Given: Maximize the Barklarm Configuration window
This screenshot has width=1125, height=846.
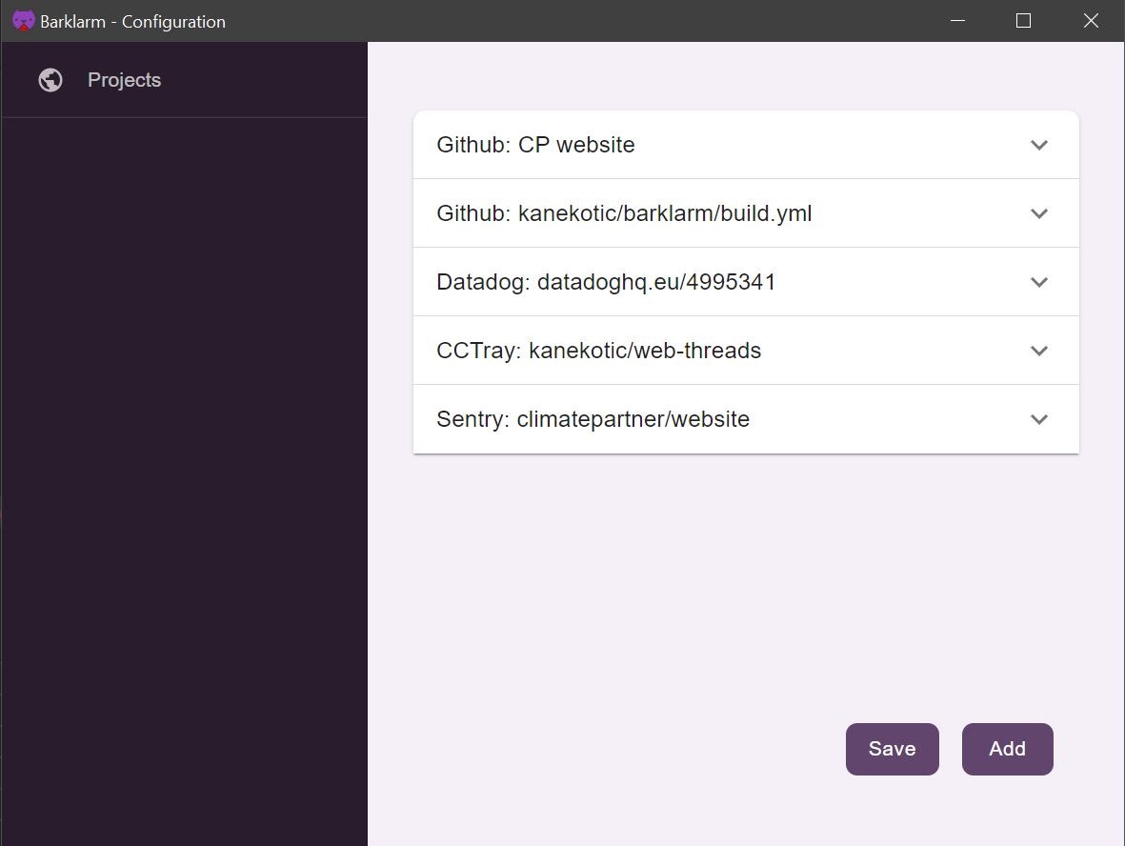Looking at the screenshot, I should (1023, 21).
